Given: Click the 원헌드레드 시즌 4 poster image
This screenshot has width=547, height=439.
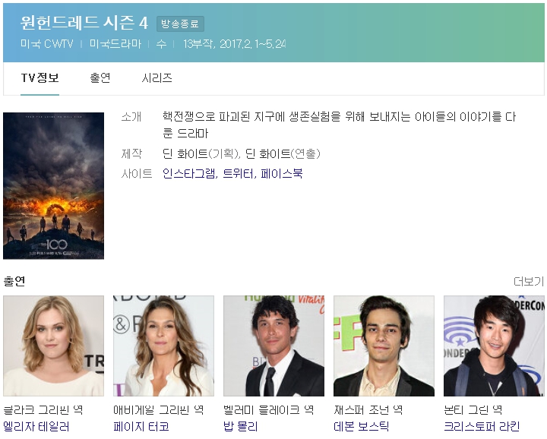Looking at the screenshot, I should point(53,186).
